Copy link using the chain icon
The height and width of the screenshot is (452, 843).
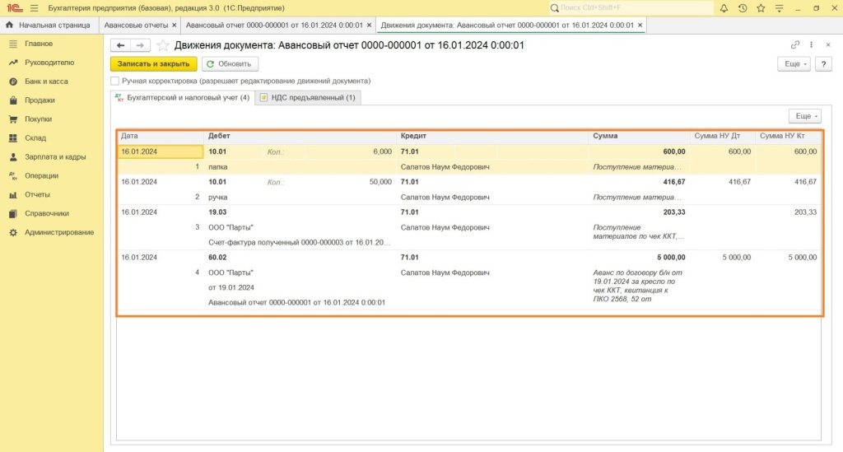click(795, 45)
